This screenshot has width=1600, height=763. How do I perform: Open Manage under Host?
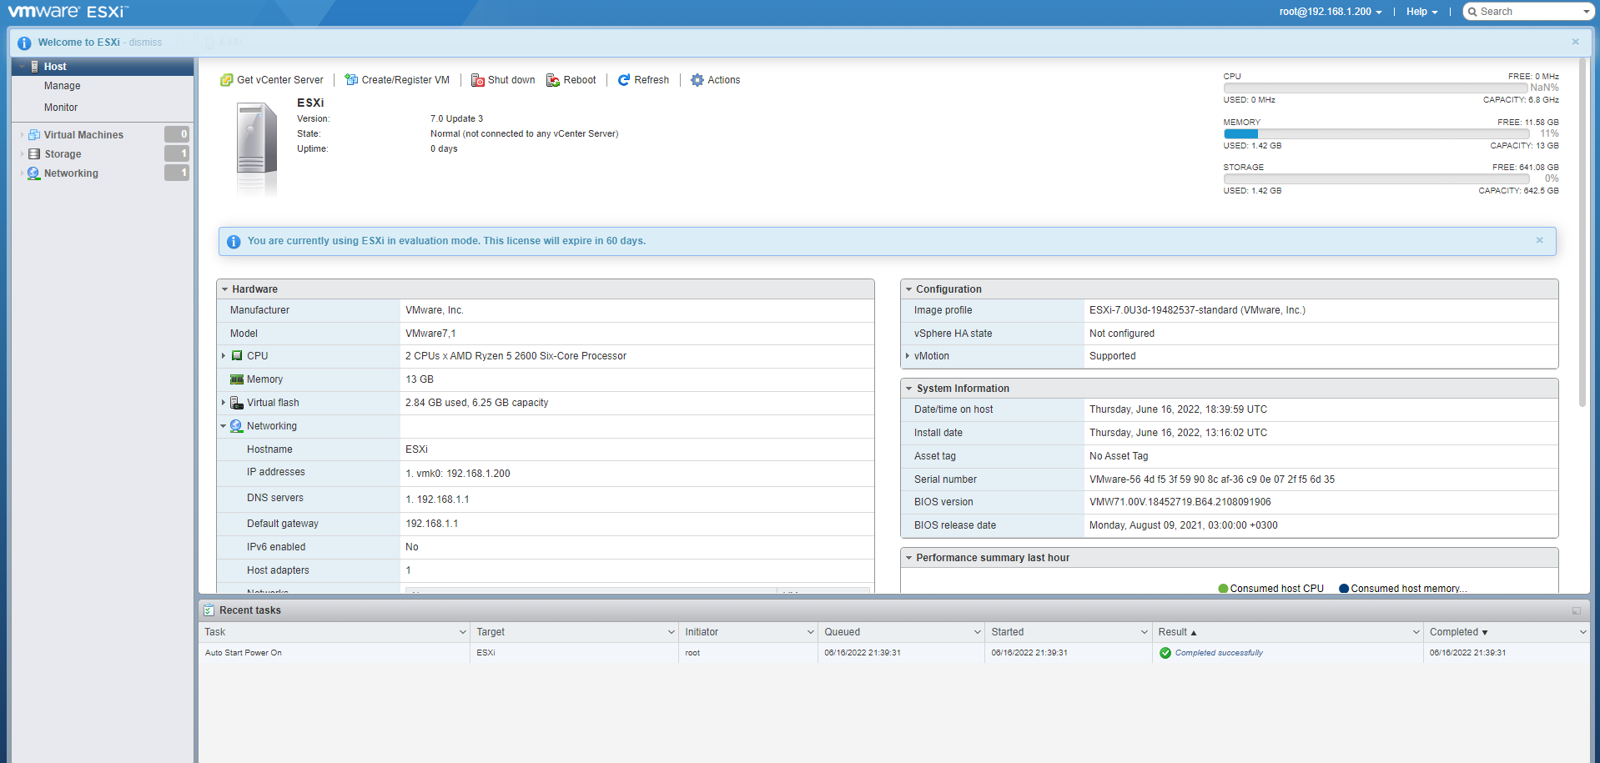(63, 86)
